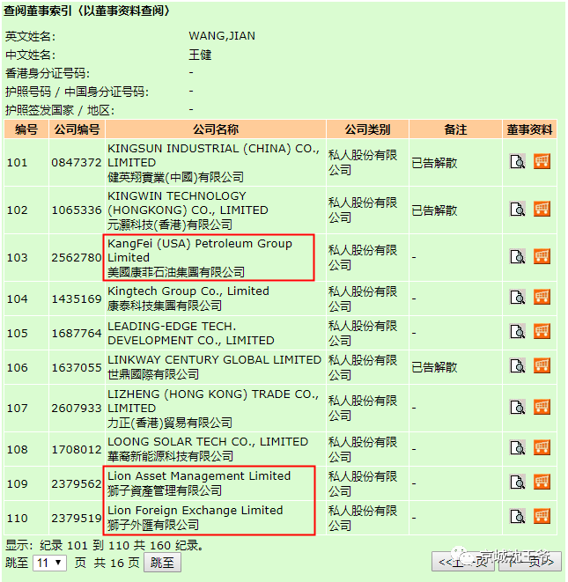View director details for LEADING-EDGE TECH. row
The image size is (568, 582).
[518, 333]
